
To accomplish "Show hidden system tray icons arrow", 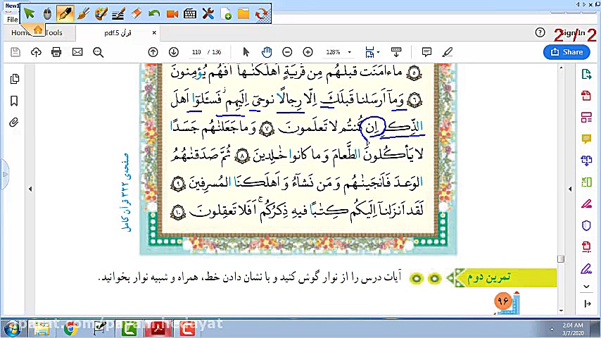I will click(552, 329).
